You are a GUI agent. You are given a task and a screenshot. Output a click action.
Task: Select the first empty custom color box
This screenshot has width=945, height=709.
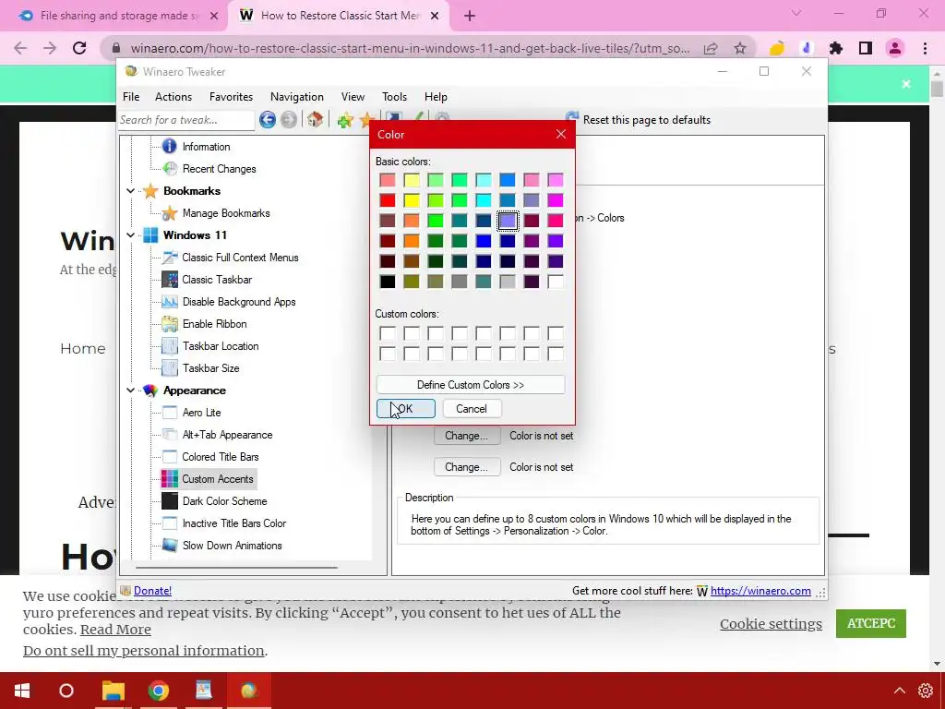(388, 333)
